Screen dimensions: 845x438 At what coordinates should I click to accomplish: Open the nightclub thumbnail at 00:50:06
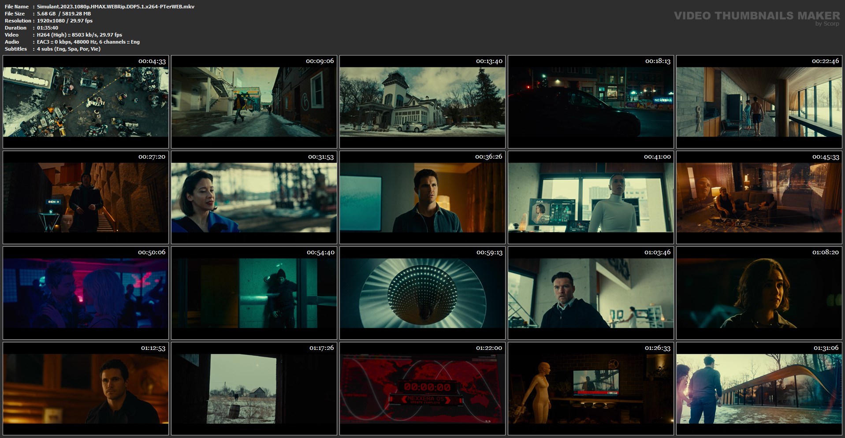coord(86,293)
